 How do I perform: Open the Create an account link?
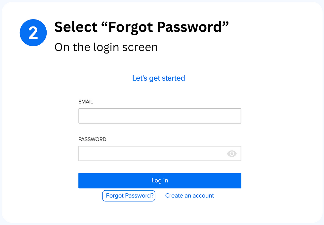[x=189, y=196]
